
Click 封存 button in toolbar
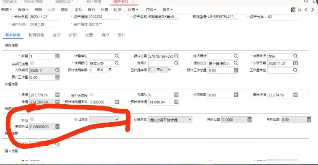(x=117, y=10)
